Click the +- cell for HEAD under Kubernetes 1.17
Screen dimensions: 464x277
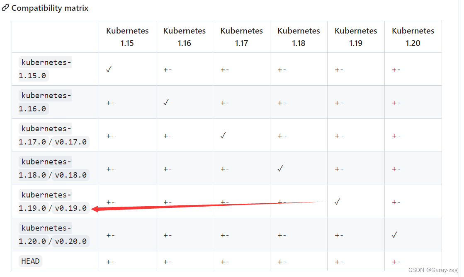225,262
